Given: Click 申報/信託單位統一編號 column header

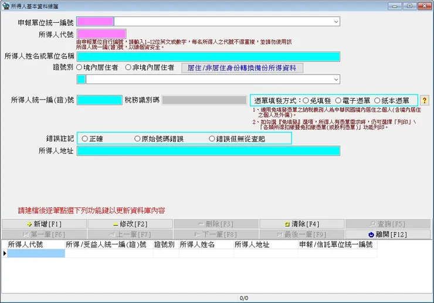Looking at the screenshot, I should tap(338, 244).
